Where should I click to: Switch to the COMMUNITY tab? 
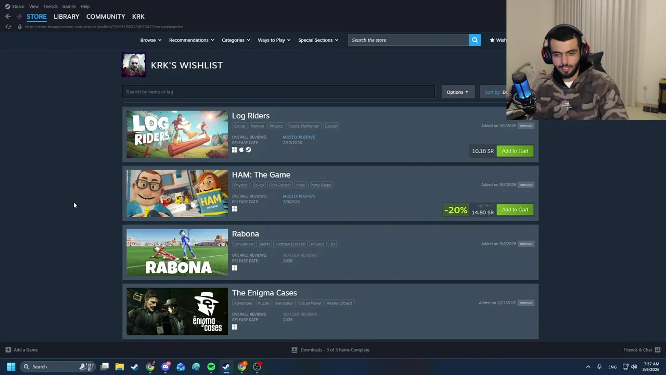pos(106,17)
